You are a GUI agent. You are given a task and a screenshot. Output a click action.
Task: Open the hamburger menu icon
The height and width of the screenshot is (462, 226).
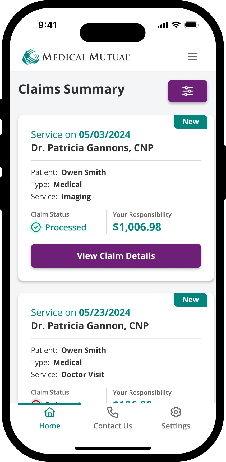pos(192,57)
